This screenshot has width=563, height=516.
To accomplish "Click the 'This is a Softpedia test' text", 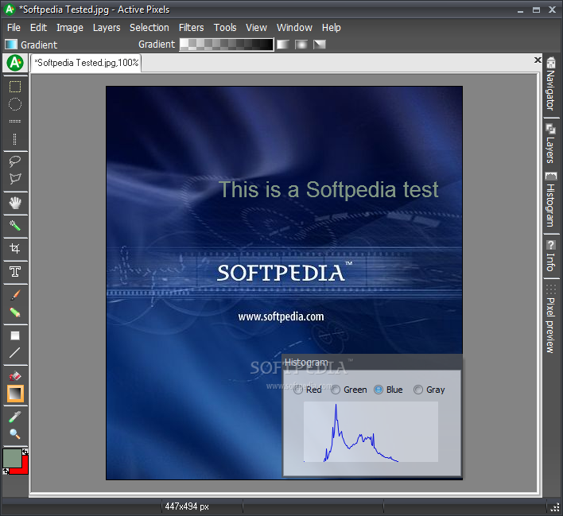I will coord(328,189).
